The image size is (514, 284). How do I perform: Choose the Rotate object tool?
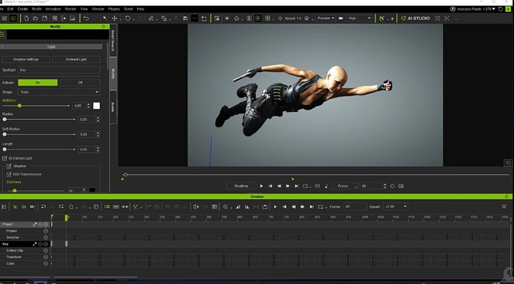point(127,19)
